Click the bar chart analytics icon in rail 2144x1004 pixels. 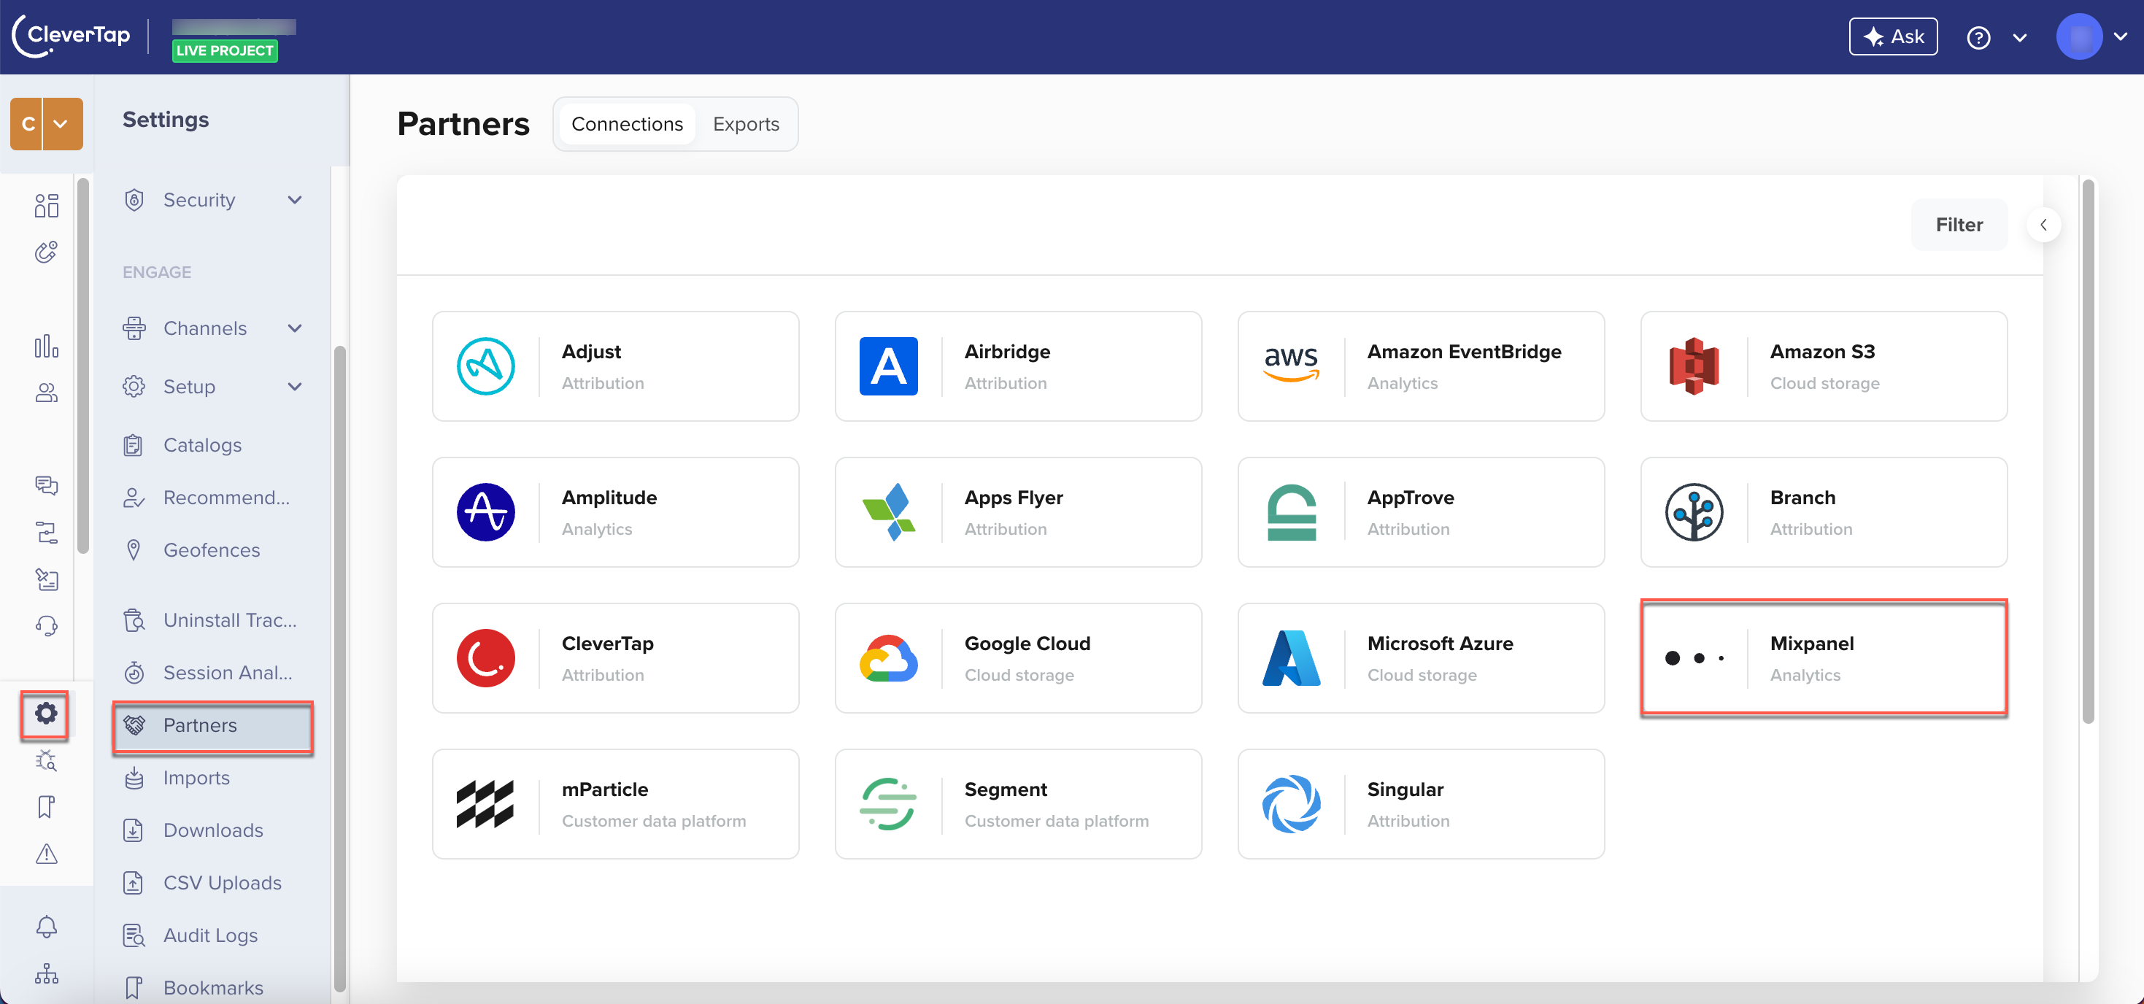(x=47, y=345)
